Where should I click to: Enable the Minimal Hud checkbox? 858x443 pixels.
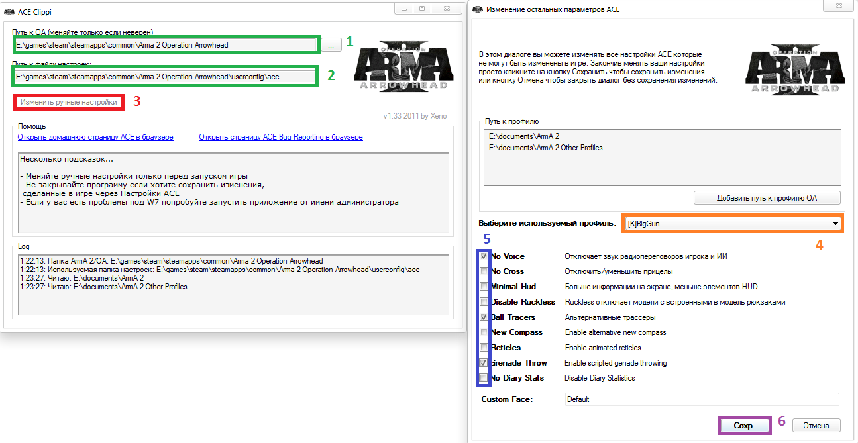(484, 287)
